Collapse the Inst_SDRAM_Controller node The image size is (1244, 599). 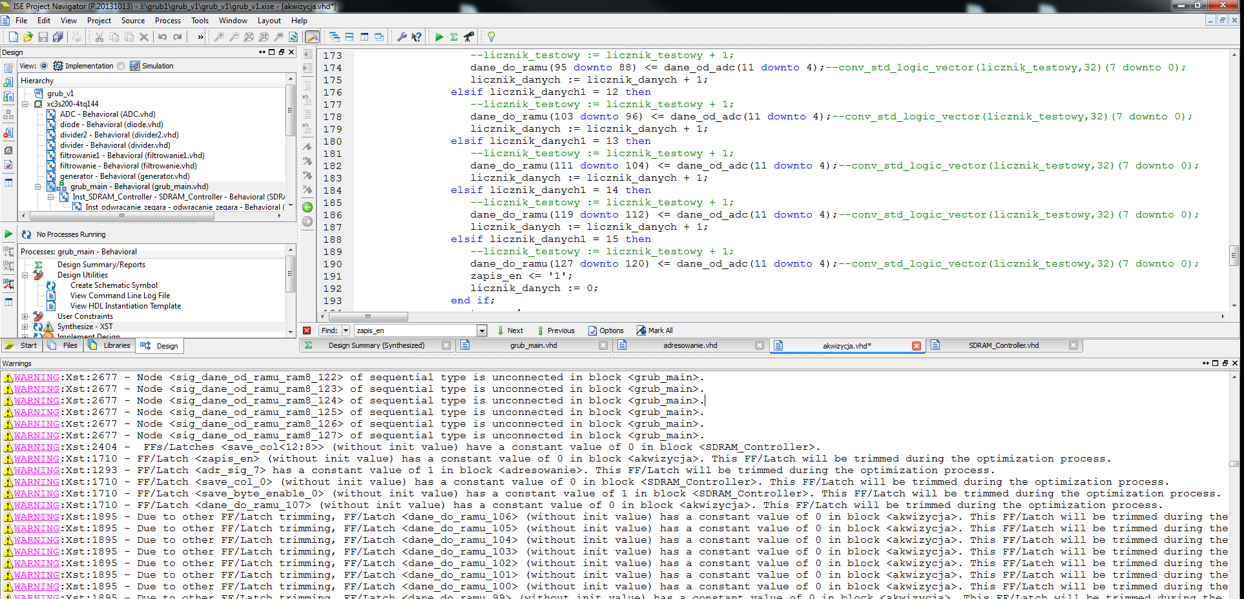tap(51, 197)
